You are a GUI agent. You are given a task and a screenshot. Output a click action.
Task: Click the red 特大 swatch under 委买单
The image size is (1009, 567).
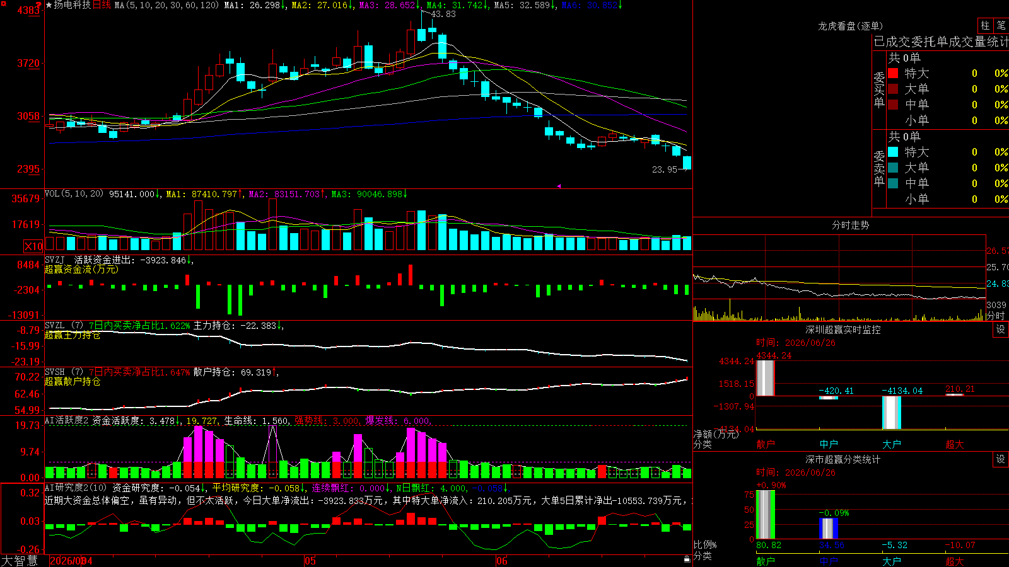[893, 73]
